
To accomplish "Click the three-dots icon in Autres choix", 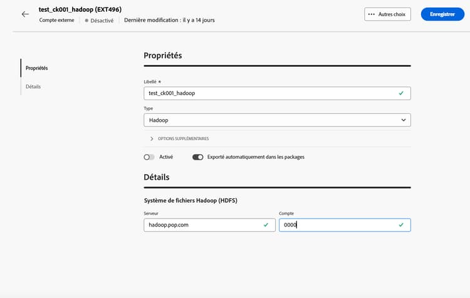I will [x=372, y=14].
